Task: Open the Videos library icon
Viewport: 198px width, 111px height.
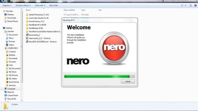Action: (x=7, y=45)
